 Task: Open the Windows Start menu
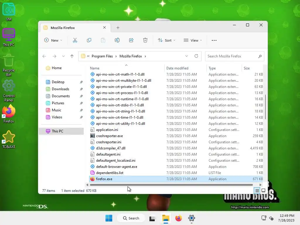[109, 218]
